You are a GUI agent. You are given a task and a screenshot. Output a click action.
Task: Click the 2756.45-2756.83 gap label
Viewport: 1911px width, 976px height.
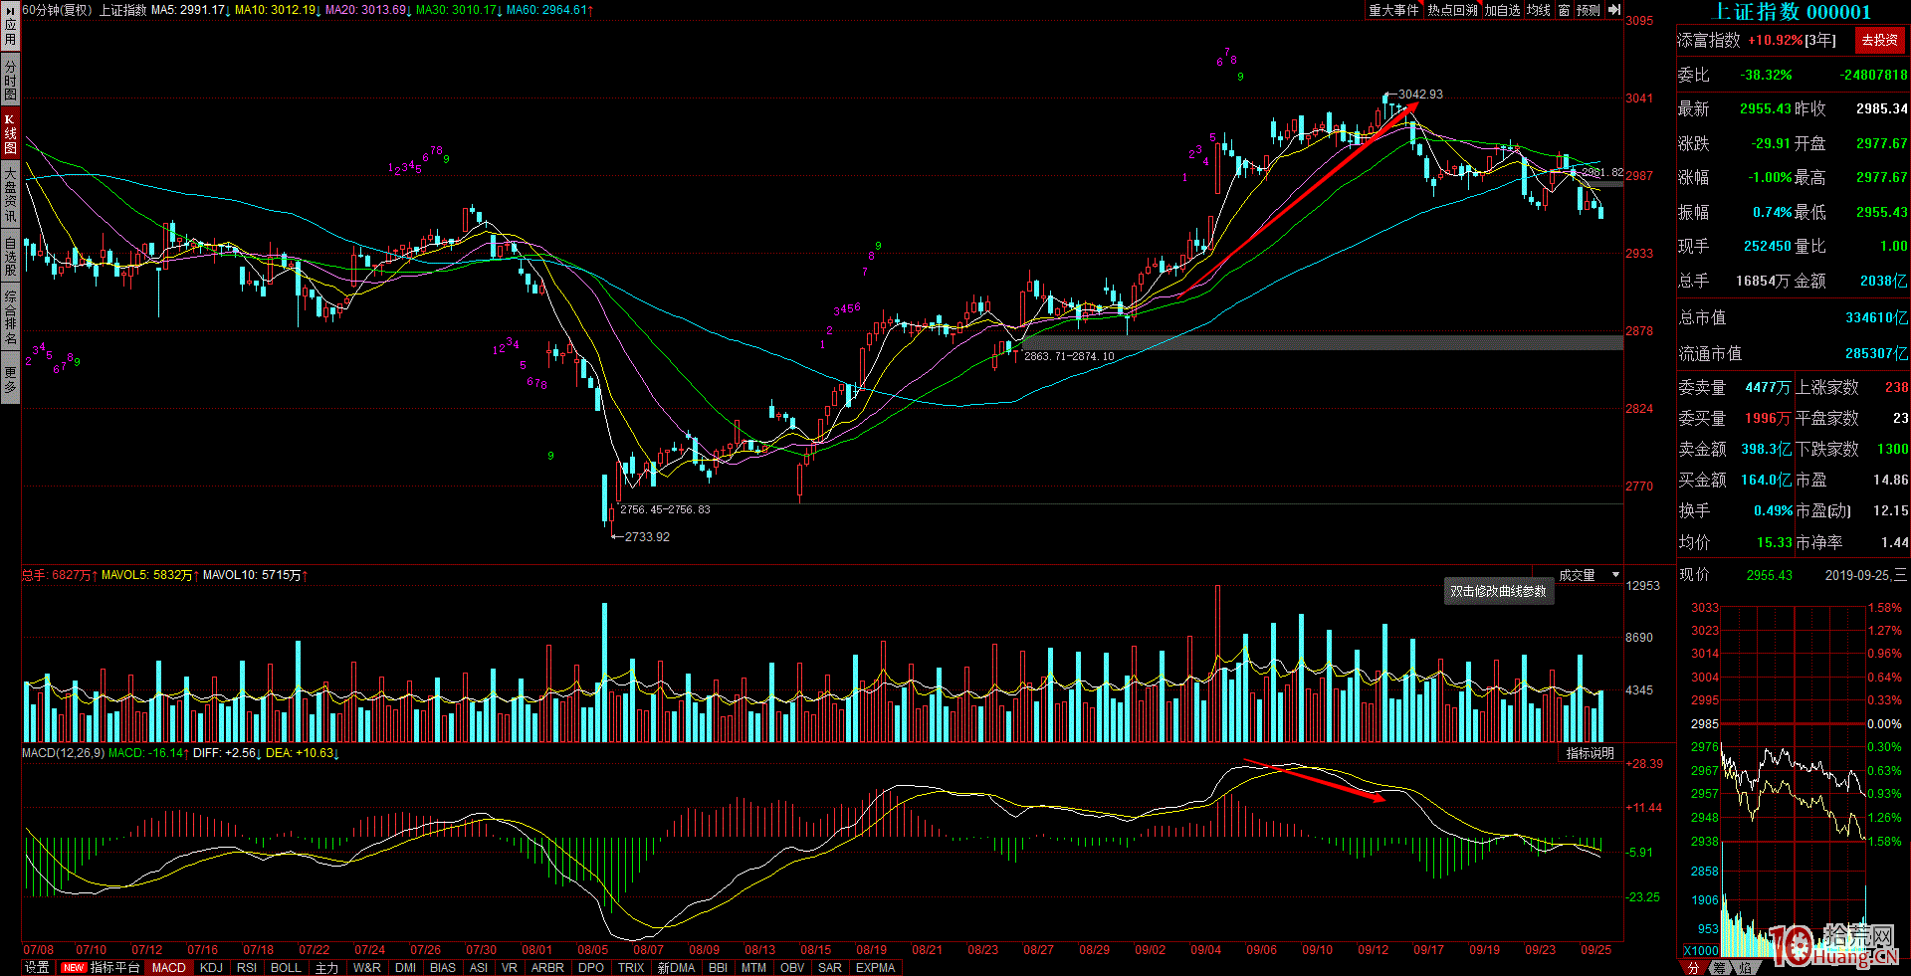point(665,509)
